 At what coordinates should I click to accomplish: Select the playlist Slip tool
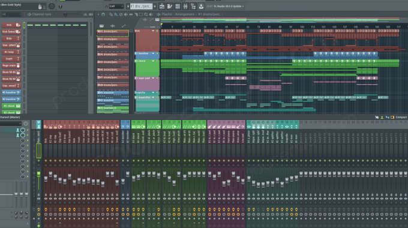coord(131,14)
